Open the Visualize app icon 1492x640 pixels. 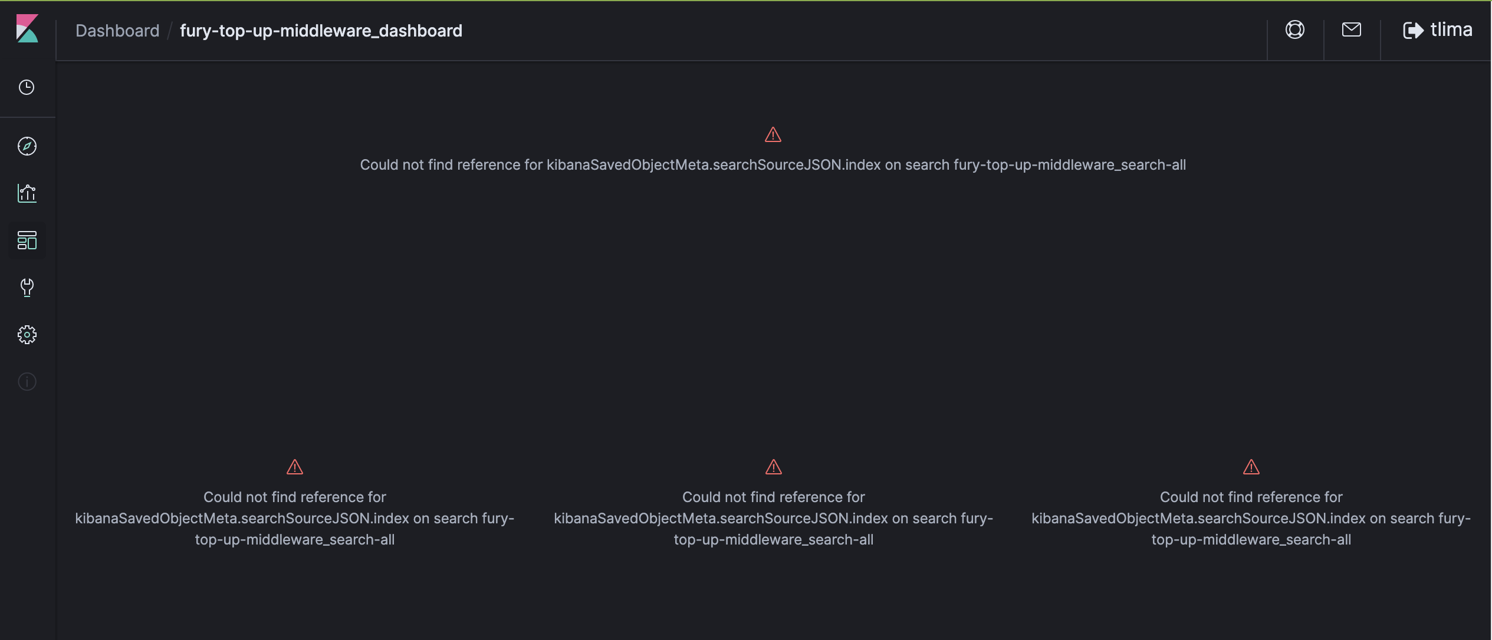click(x=27, y=193)
